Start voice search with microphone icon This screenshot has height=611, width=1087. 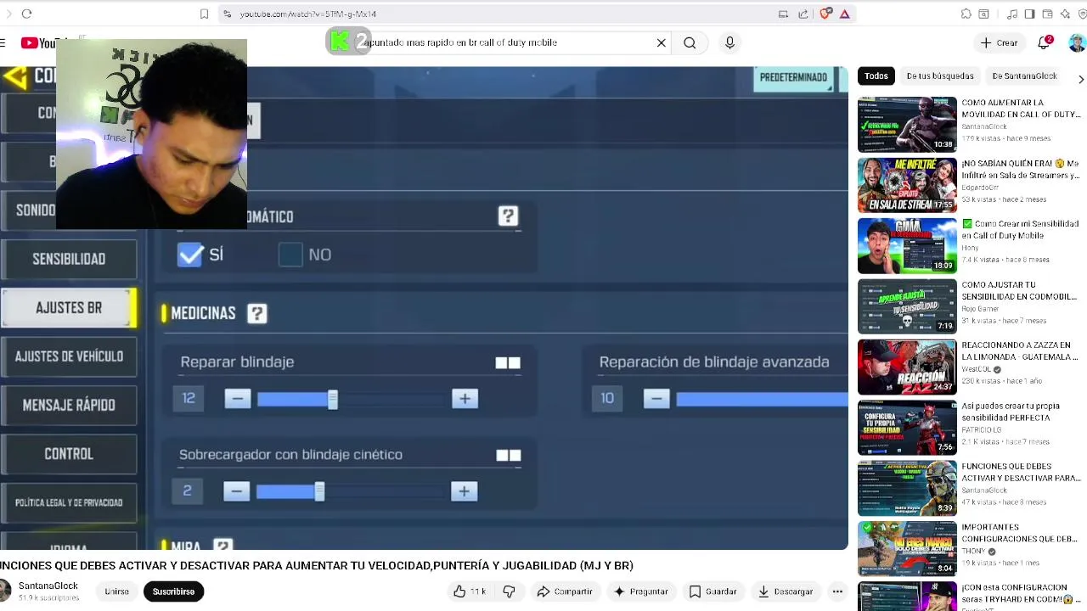click(729, 42)
